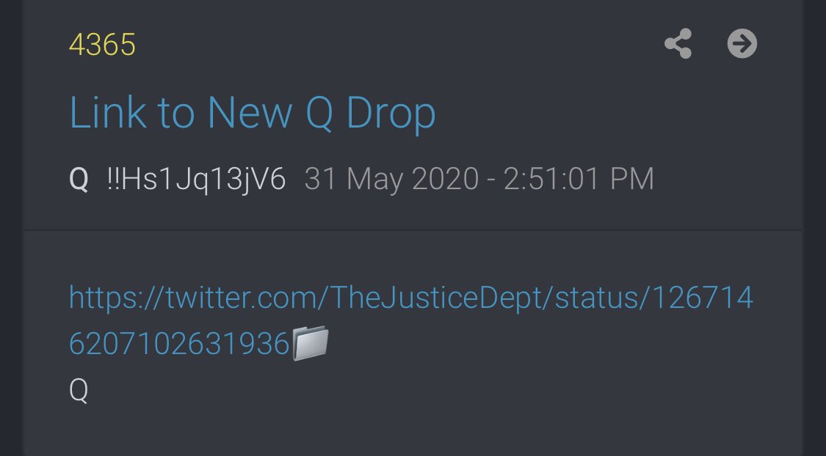Click the word 'New' in the post title

tap(250, 113)
